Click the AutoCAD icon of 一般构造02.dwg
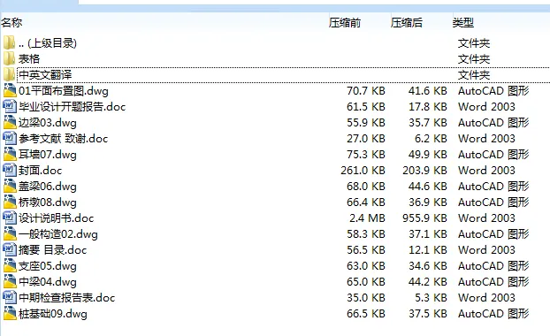 [10, 234]
